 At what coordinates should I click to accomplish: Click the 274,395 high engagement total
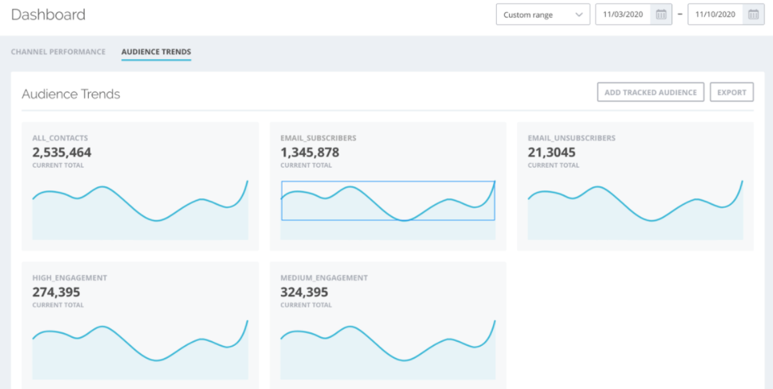(x=55, y=292)
